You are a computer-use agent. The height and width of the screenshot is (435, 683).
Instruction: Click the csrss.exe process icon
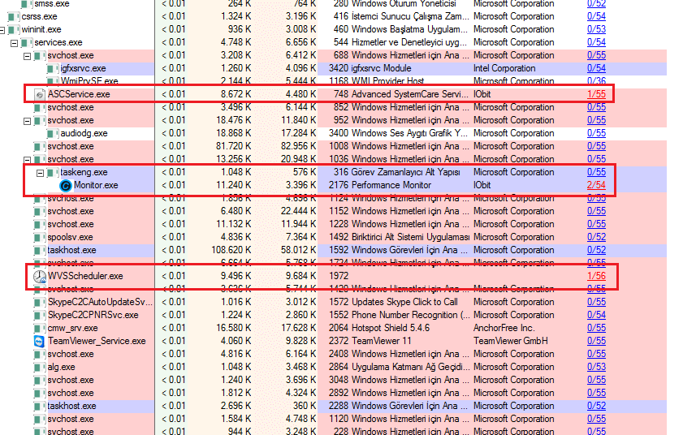[x=14, y=16]
